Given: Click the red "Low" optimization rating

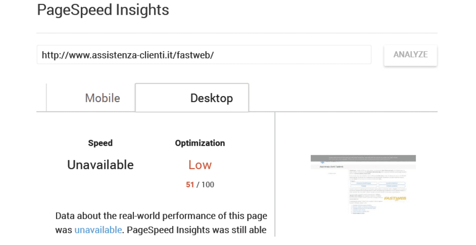Looking at the screenshot, I should [200, 165].
